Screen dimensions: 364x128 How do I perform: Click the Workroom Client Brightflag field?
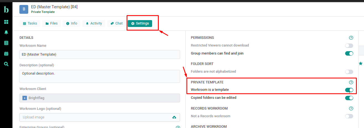click(100, 98)
